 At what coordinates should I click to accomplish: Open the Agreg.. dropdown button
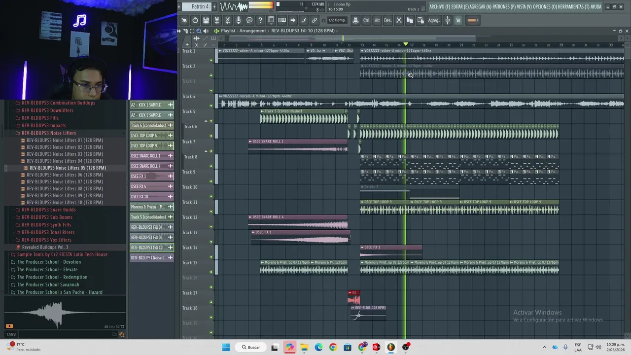point(434,20)
